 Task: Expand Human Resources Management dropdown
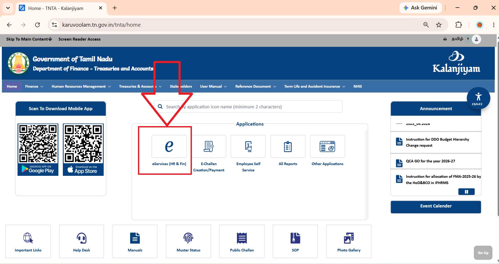(x=81, y=86)
